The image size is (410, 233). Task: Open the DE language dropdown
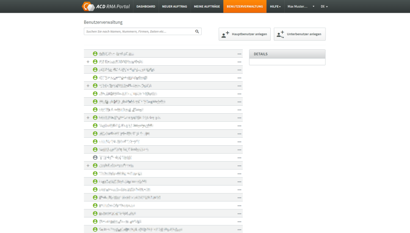coord(324,6)
